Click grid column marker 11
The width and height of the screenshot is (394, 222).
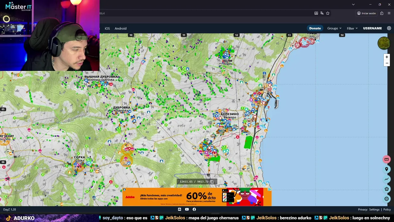click(x=184, y=35)
